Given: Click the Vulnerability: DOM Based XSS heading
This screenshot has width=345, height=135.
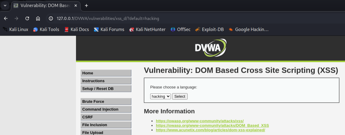Looking at the screenshot, I should click(241, 70).
